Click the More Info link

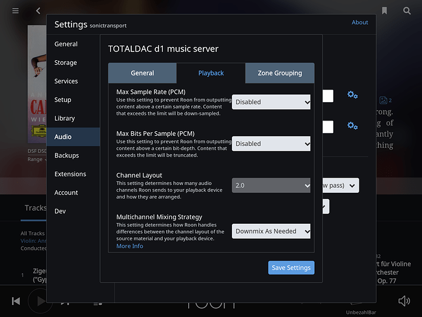point(130,246)
